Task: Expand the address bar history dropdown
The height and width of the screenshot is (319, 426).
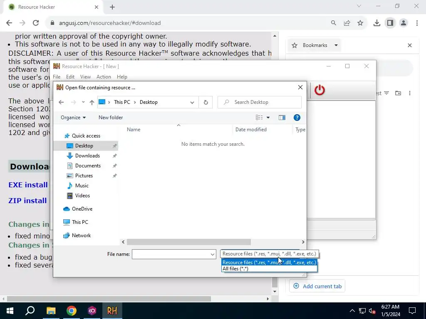Action: click(x=192, y=102)
